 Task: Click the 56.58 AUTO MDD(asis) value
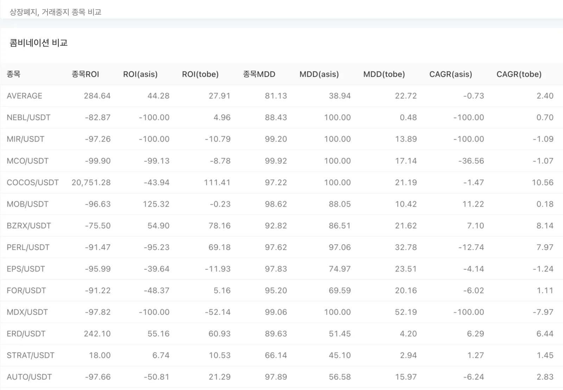pos(340,377)
